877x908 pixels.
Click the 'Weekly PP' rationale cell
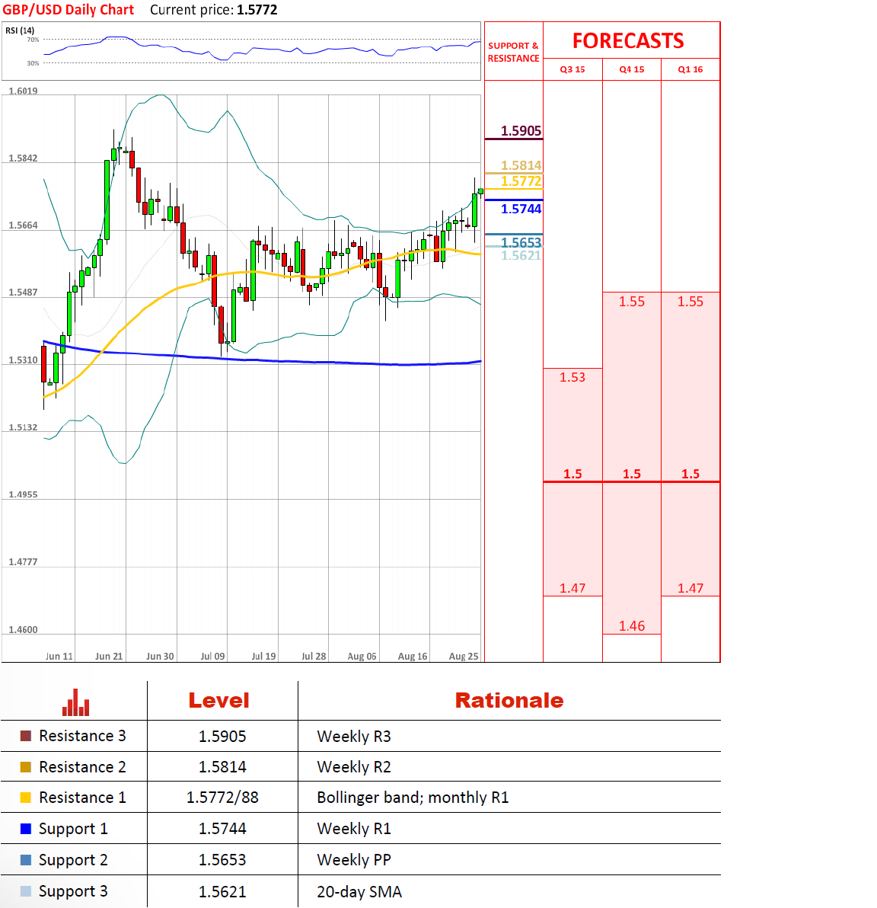[x=354, y=860]
